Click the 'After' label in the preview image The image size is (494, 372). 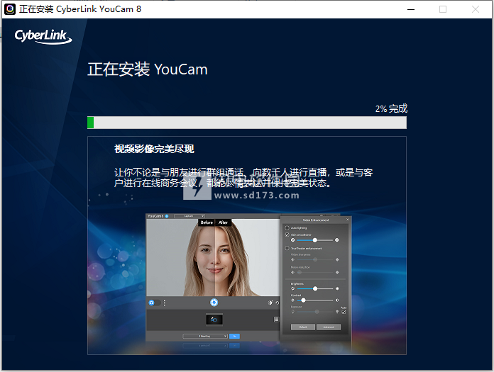tap(223, 222)
